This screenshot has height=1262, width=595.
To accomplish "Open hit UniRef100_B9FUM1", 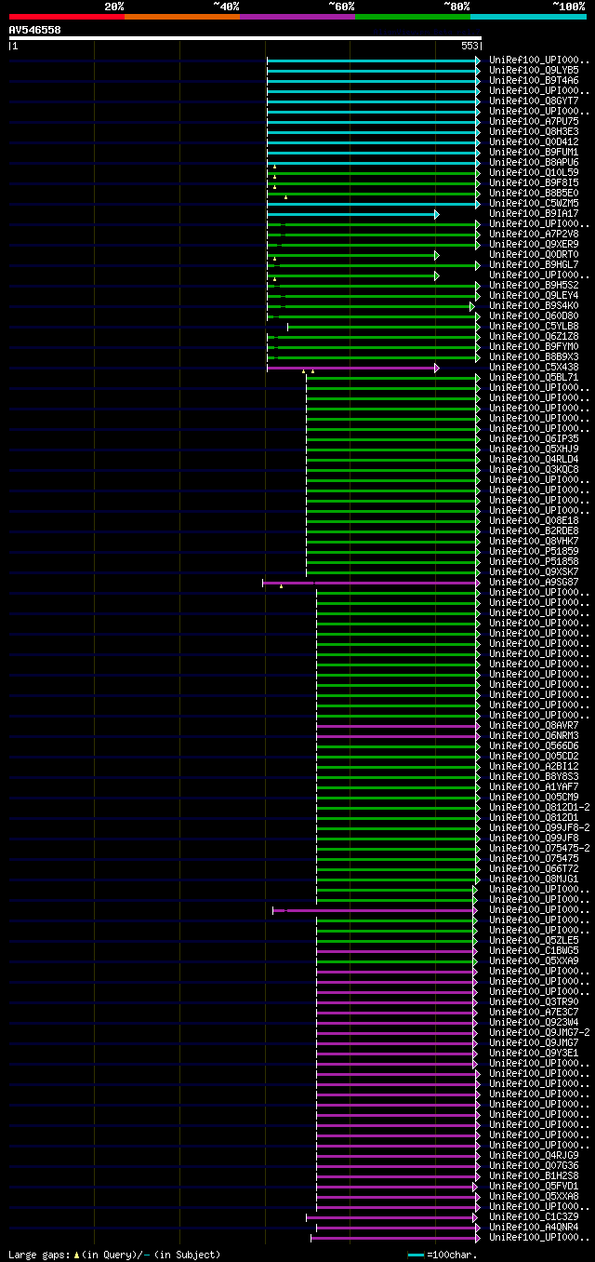I will [535, 152].
